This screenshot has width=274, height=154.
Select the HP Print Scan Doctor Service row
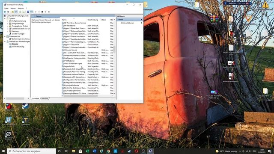coord(87,23)
